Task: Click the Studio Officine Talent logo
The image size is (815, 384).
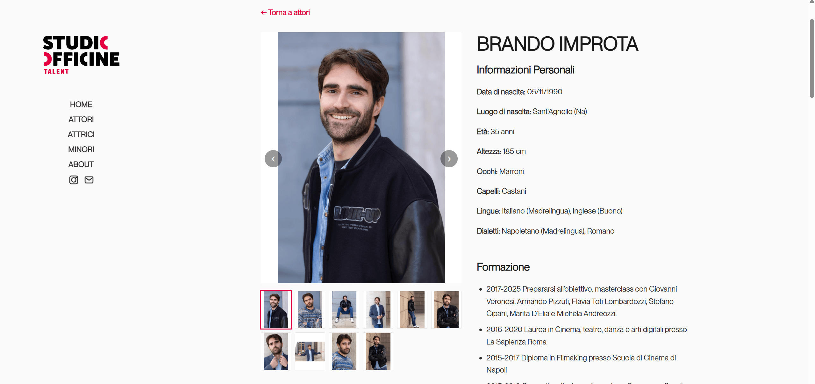Action: pyautogui.click(x=81, y=55)
